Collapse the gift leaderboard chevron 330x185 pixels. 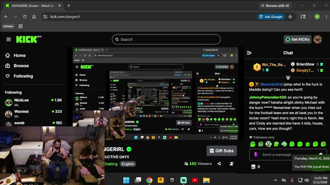click(288, 78)
